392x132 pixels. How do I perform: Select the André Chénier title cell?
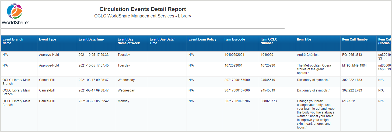pos(307,55)
